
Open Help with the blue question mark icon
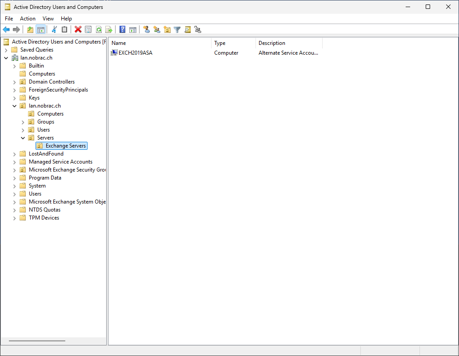(122, 30)
